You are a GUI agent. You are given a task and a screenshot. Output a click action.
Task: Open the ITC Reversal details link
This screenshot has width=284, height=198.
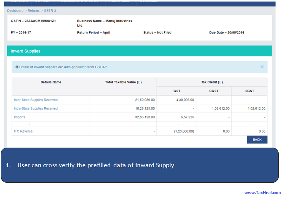coord(23,131)
